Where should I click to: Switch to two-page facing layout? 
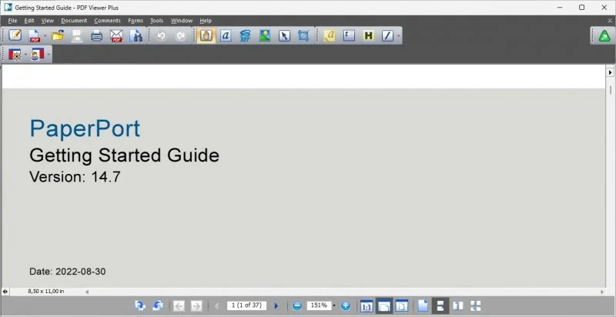pos(458,306)
